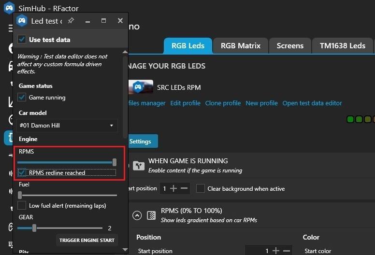Screen dimensions: 375x255
Task: Click the Clone profile link
Action: pos(223,103)
